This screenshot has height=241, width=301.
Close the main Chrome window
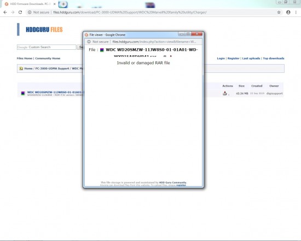click(x=294, y=2)
